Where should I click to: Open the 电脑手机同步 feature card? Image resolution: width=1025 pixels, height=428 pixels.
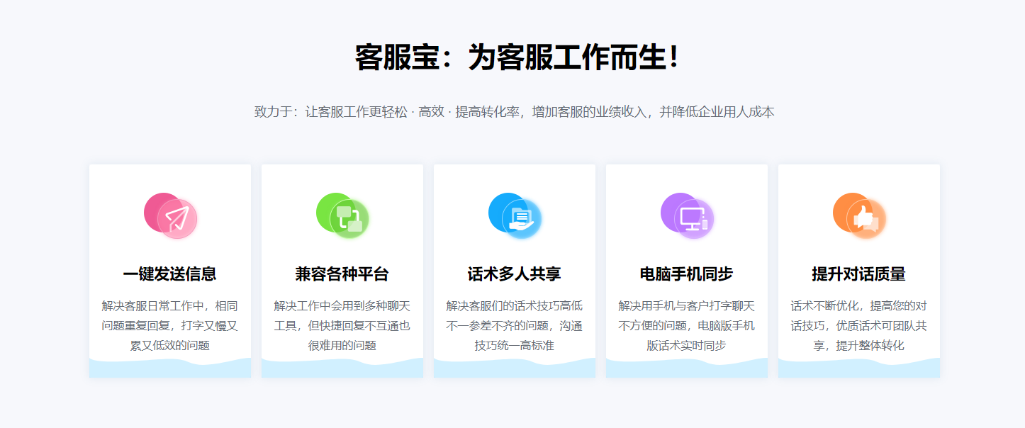tap(686, 269)
